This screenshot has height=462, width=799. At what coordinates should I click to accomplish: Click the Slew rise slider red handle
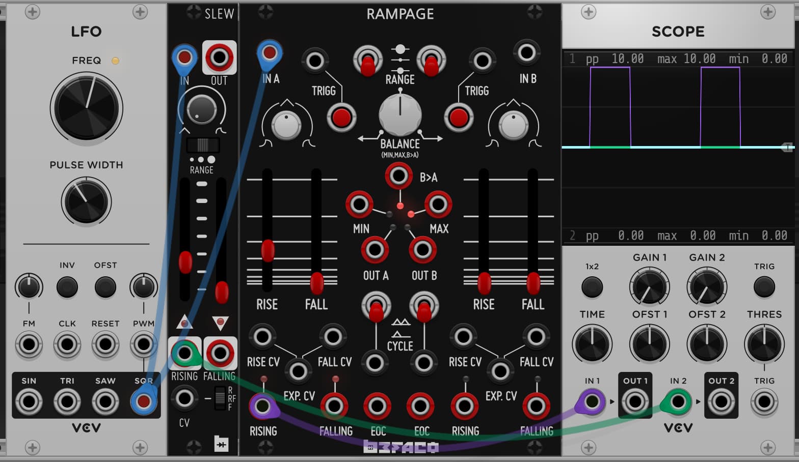(x=185, y=262)
